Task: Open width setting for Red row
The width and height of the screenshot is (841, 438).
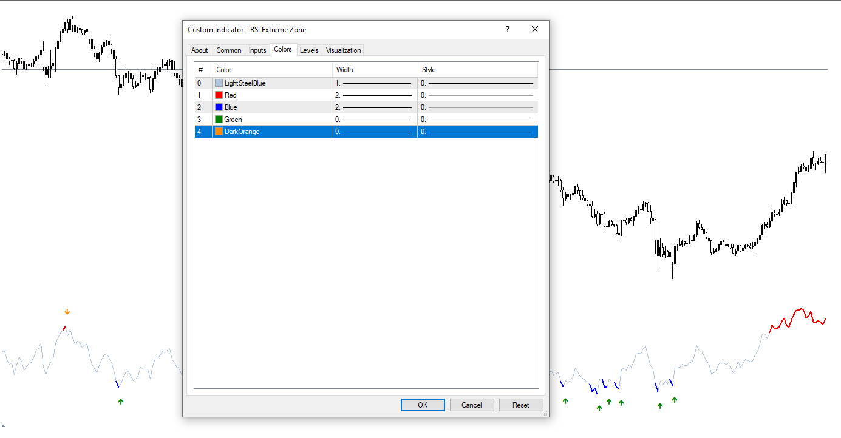Action: coord(375,95)
